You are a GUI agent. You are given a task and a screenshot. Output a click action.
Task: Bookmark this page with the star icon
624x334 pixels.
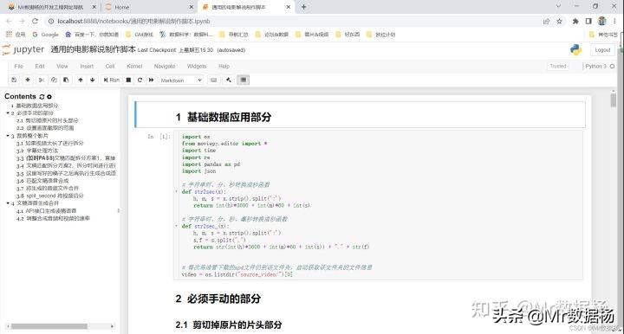tap(559, 22)
